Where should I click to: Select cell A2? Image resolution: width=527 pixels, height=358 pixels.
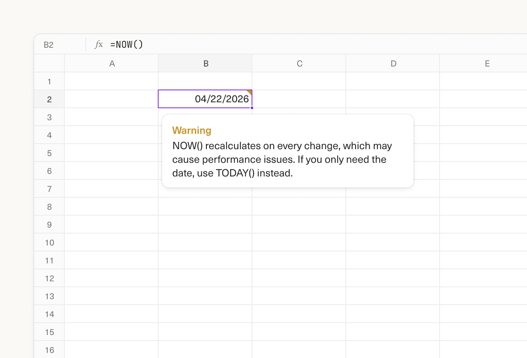click(x=112, y=99)
